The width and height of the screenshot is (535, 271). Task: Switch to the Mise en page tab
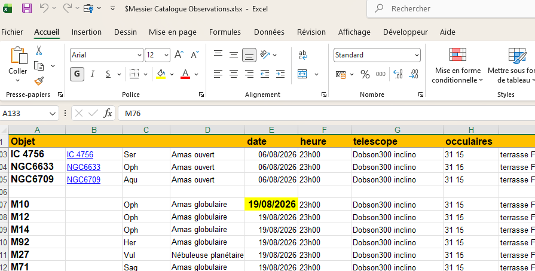(173, 32)
